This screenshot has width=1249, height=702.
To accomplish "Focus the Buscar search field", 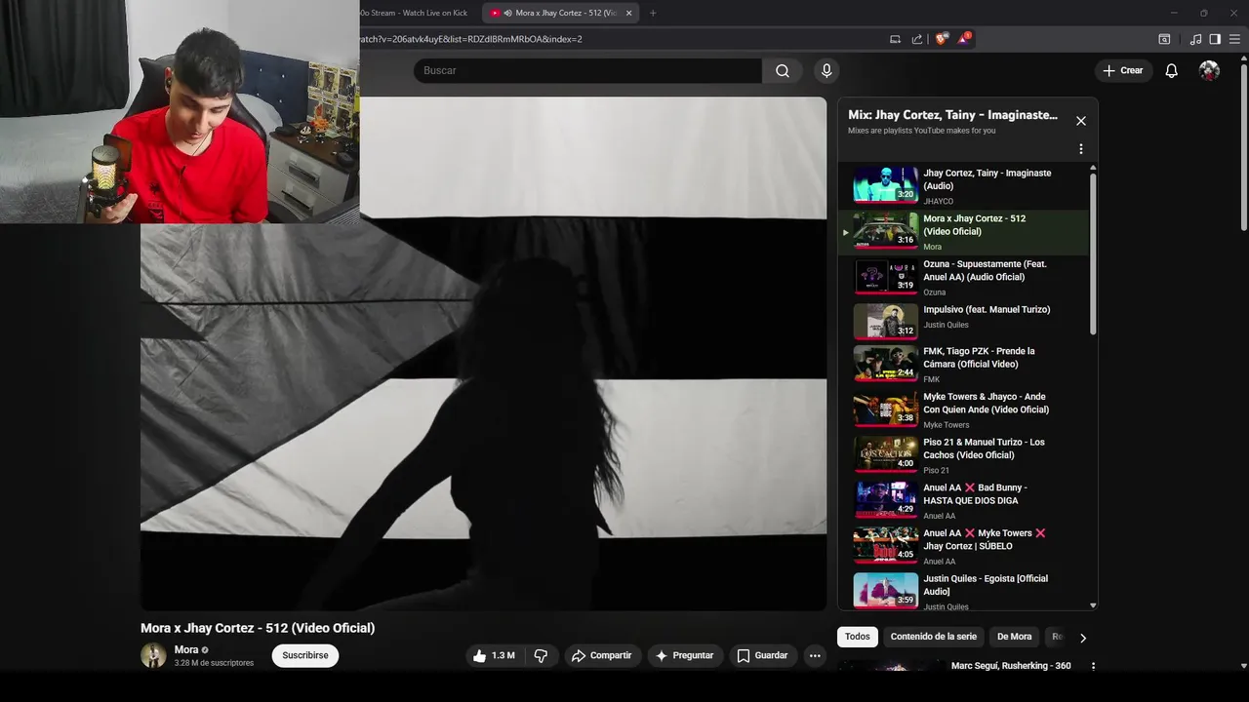I will tap(587, 70).
